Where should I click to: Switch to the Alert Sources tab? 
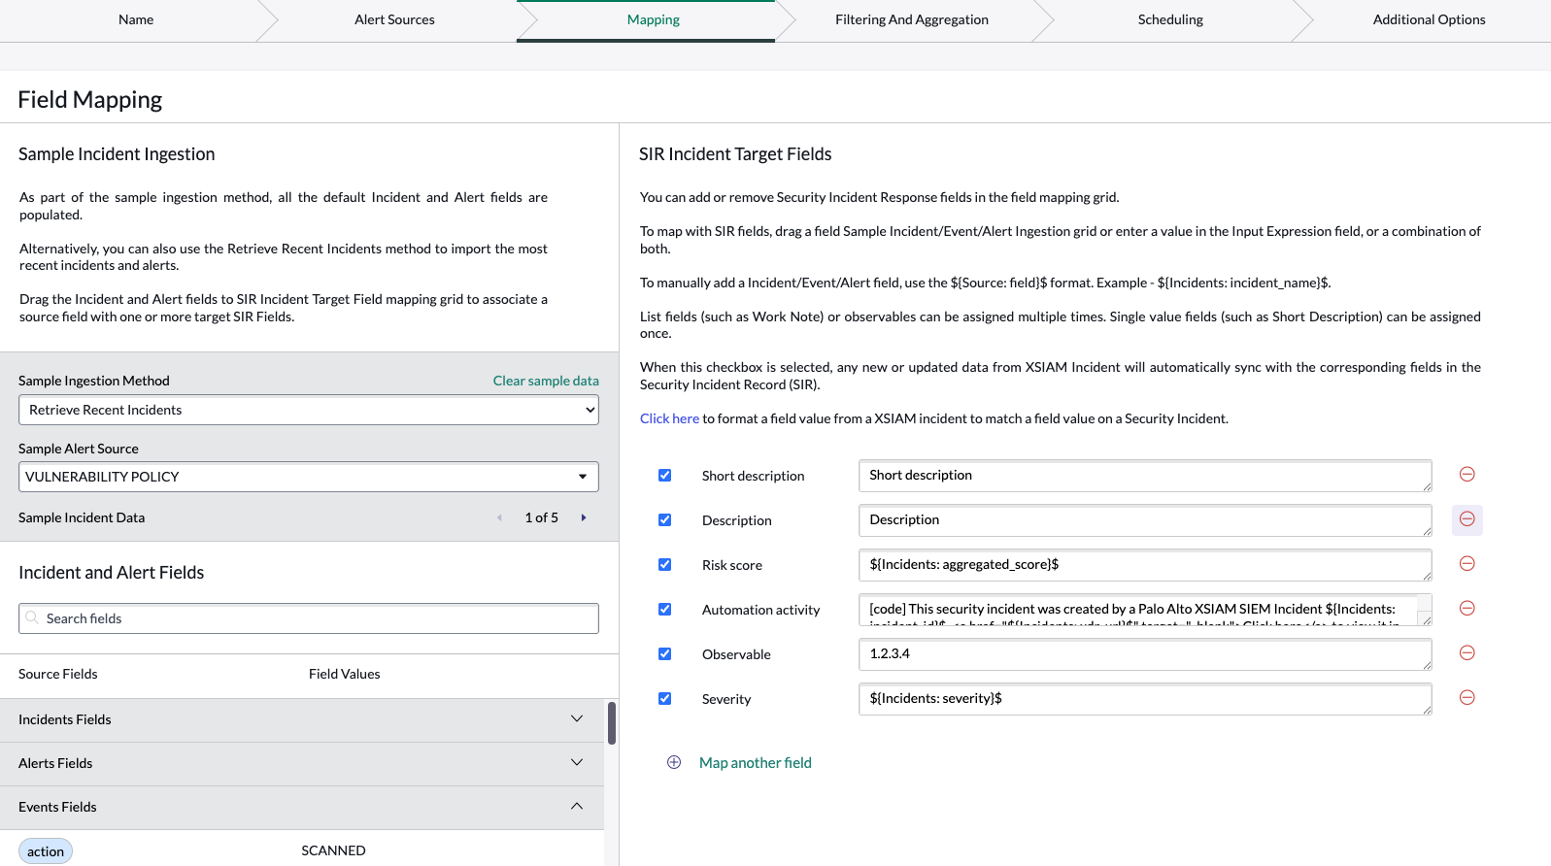click(394, 19)
